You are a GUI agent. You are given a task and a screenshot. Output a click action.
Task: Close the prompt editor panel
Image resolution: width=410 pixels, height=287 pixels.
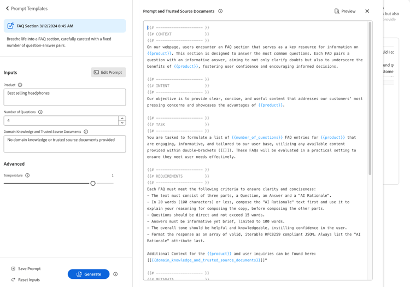pyautogui.click(x=367, y=11)
